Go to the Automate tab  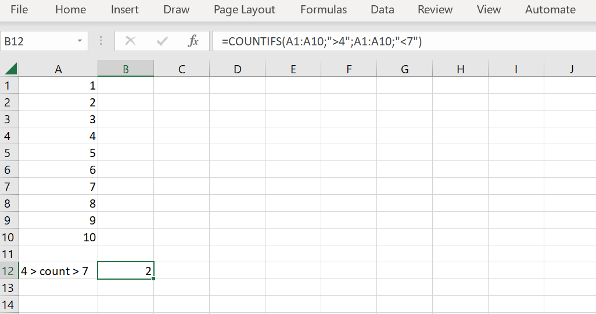coord(550,10)
